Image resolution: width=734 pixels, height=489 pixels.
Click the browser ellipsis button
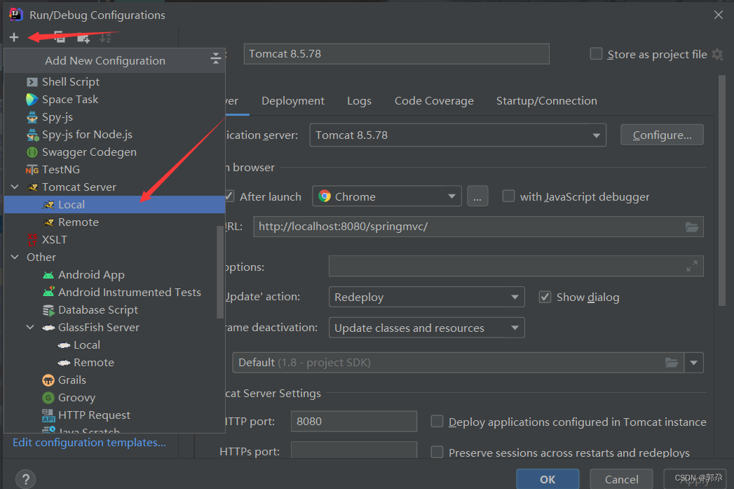pyautogui.click(x=477, y=196)
